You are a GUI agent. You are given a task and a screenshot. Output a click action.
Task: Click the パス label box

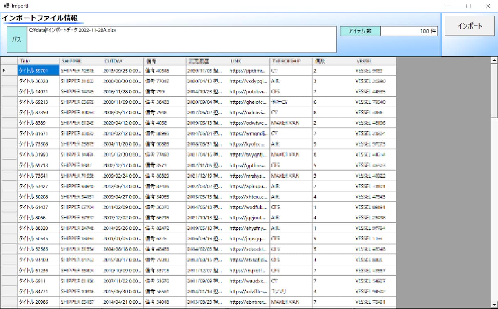17,39
